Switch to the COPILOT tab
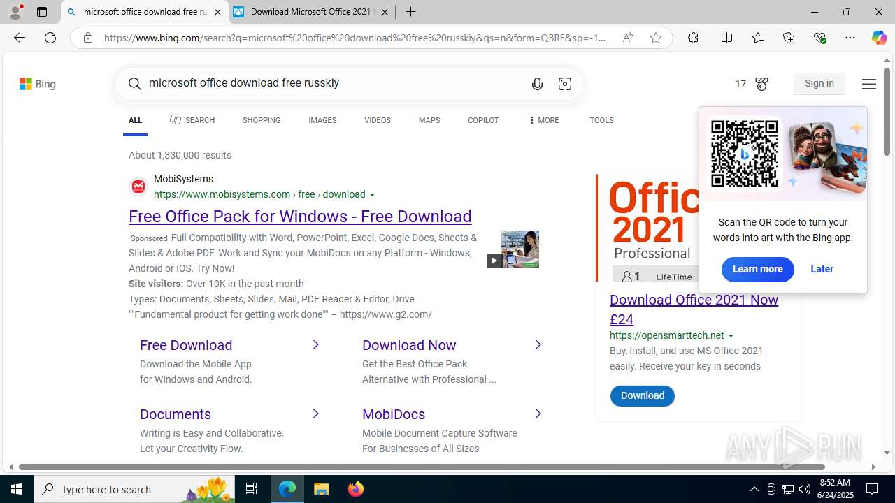 click(x=483, y=120)
